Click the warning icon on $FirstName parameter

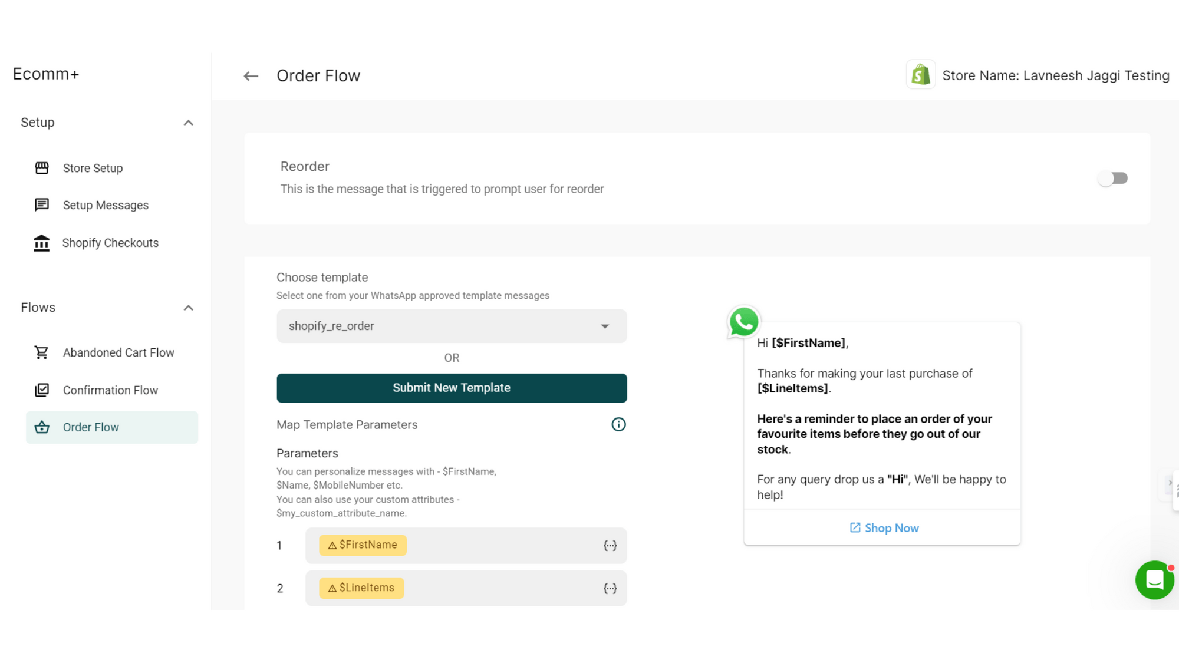pos(331,545)
